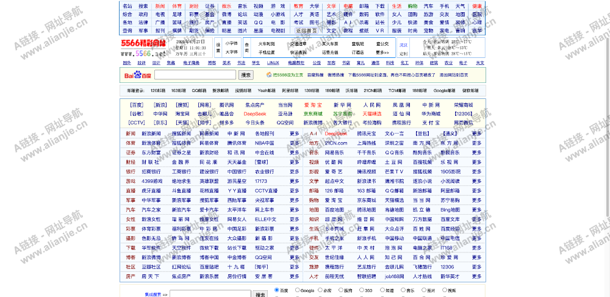Open the 电子商务 link in category strip
Screen dimensions: 610x297
click(x=192, y=63)
